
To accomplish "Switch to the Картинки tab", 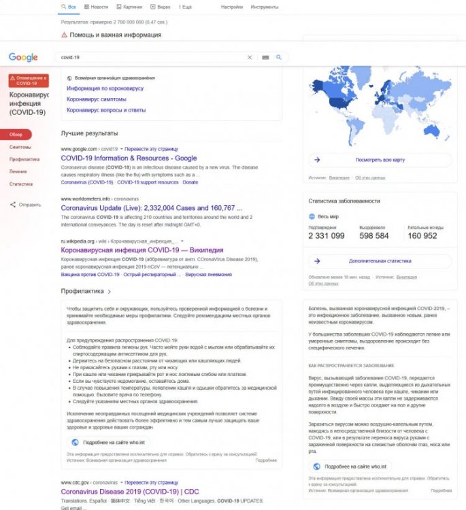I will pyautogui.click(x=129, y=7).
